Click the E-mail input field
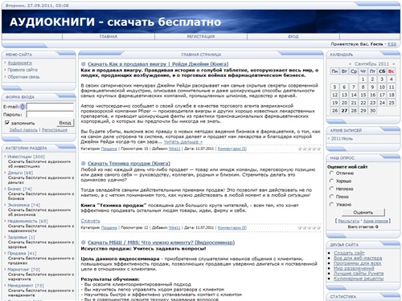The width and height of the screenshot is (402, 301). tap(50, 107)
